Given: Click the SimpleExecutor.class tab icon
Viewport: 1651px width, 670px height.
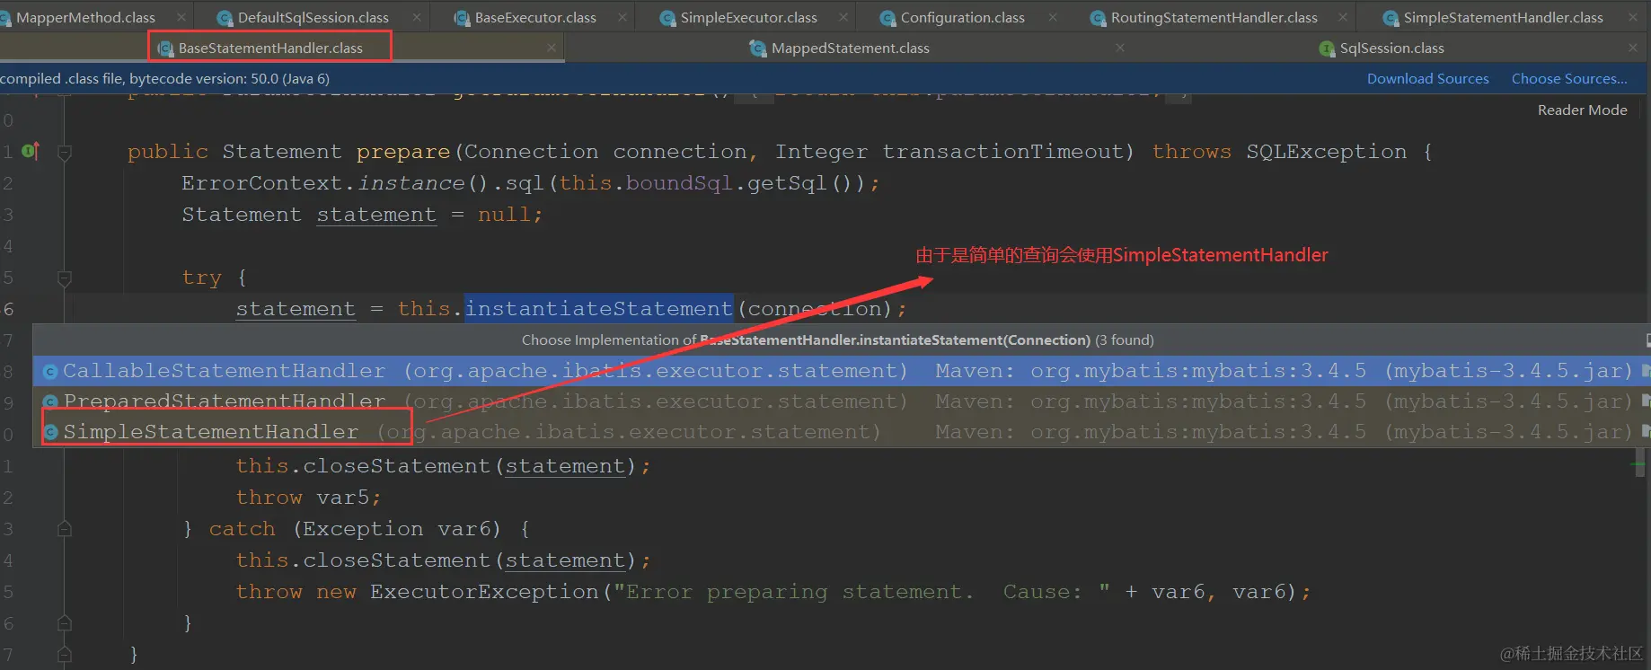Looking at the screenshot, I should (667, 18).
